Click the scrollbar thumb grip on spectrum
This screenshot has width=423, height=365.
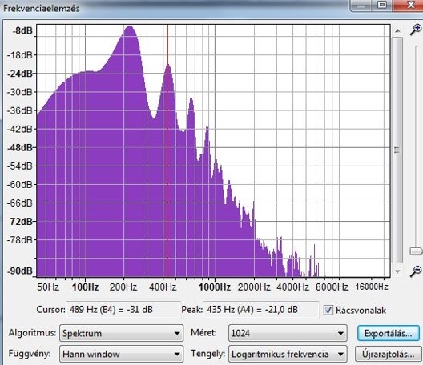(x=397, y=150)
